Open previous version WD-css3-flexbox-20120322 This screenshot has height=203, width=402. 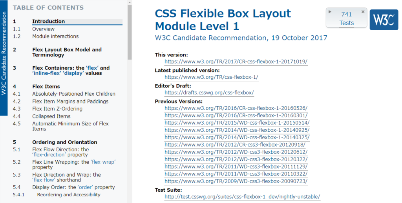tap(236, 159)
